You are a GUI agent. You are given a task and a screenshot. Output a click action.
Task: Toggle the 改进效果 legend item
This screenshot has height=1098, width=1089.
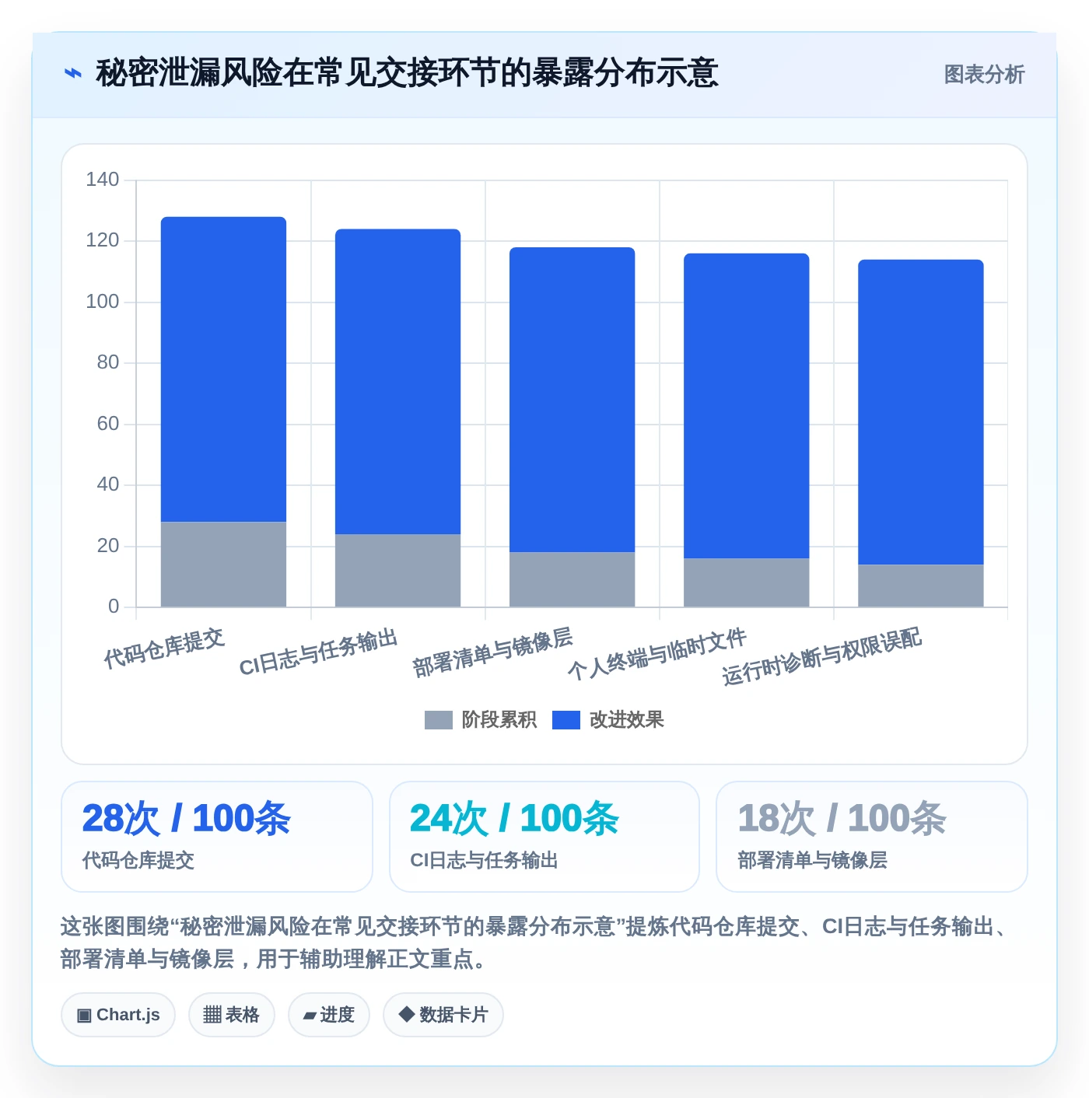point(608,720)
